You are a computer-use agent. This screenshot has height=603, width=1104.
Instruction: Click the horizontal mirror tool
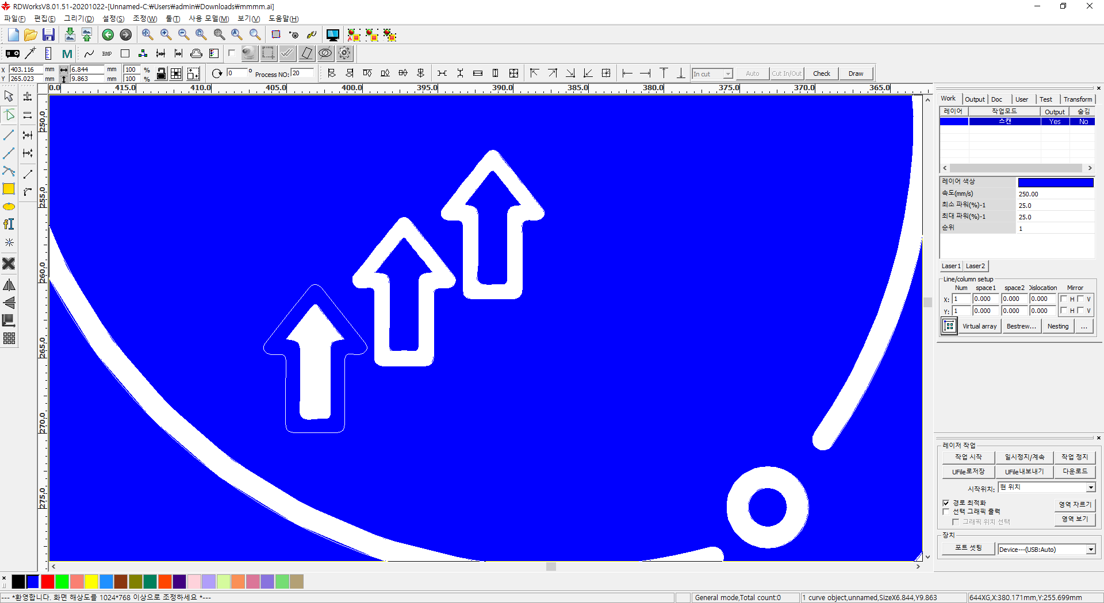pos(9,285)
